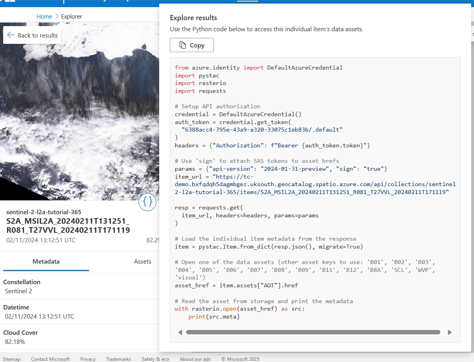Click the horizontal scrollbar thumb under the code

[x=313, y=332]
